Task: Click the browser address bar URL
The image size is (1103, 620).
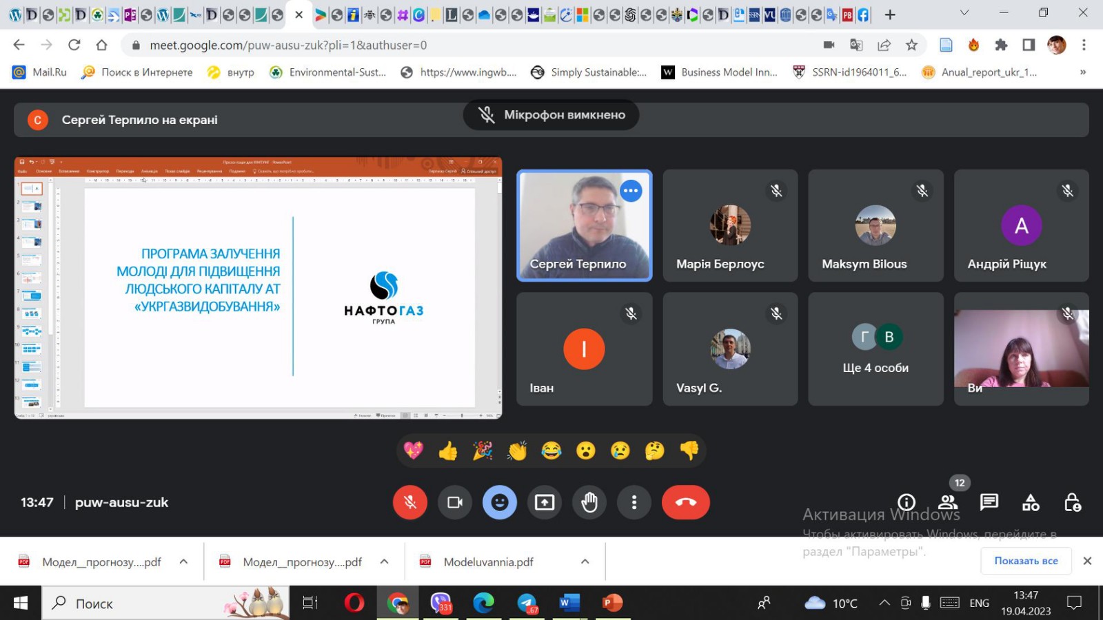Action: [x=288, y=45]
